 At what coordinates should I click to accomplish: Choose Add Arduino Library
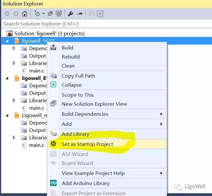click(86, 183)
